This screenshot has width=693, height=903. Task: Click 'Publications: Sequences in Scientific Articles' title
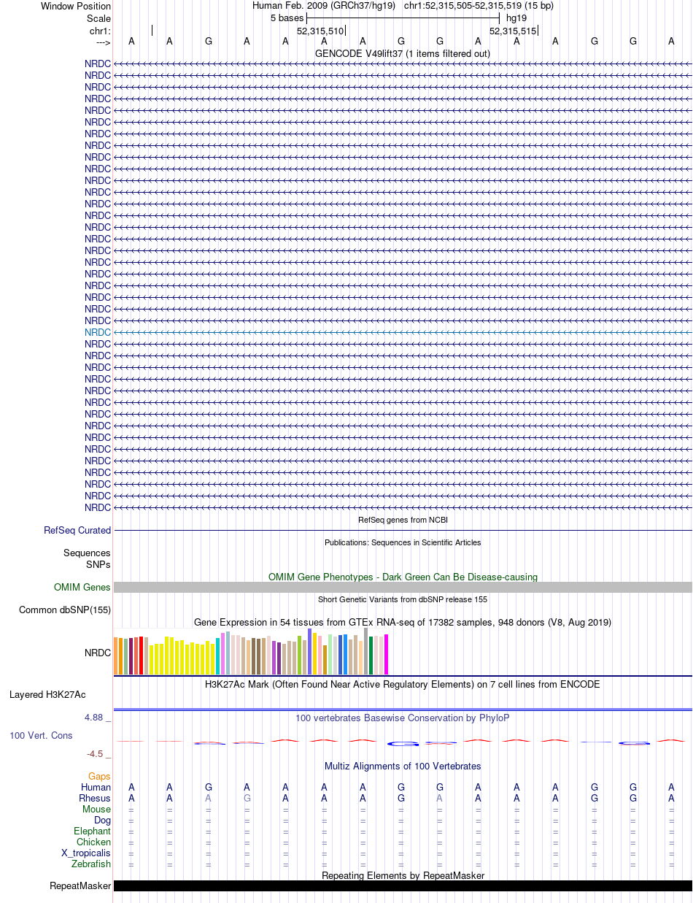coord(403,542)
